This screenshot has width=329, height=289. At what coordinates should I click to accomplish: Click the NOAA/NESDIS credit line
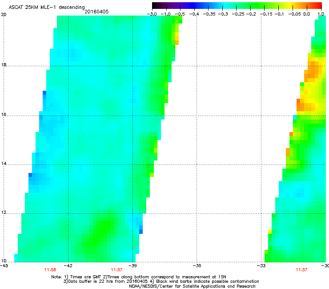(192, 286)
